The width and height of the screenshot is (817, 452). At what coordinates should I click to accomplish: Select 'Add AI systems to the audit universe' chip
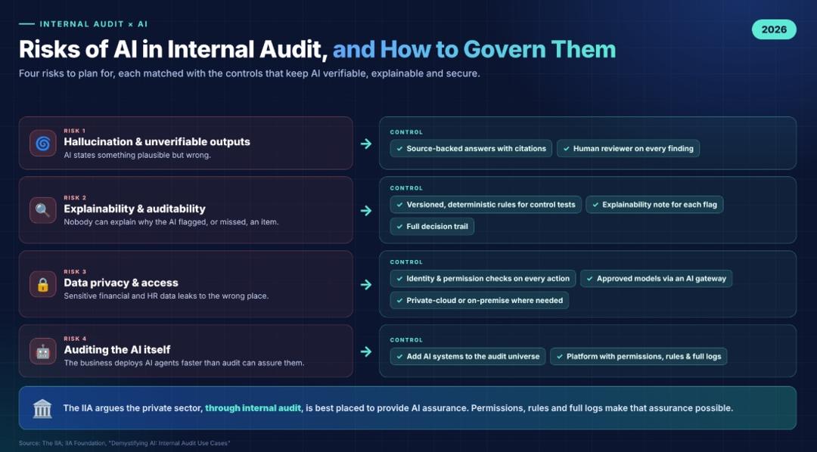468,356
